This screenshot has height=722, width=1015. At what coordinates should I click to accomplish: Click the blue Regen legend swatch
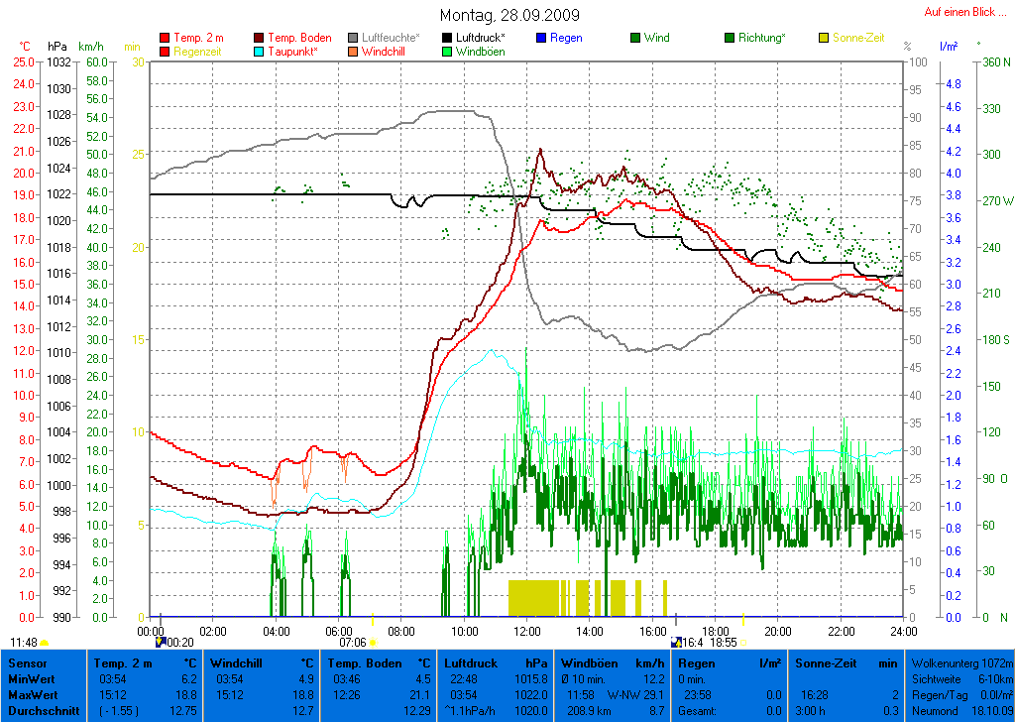[541, 38]
